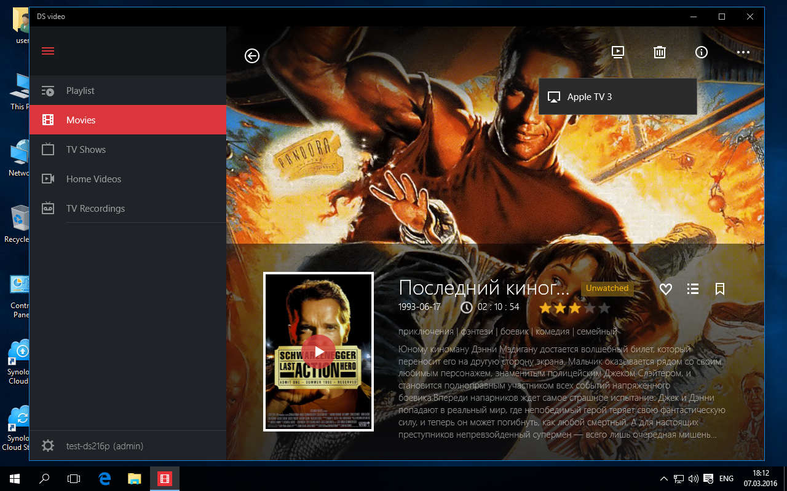Toggle the Unwatched status badge

click(607, 288)
